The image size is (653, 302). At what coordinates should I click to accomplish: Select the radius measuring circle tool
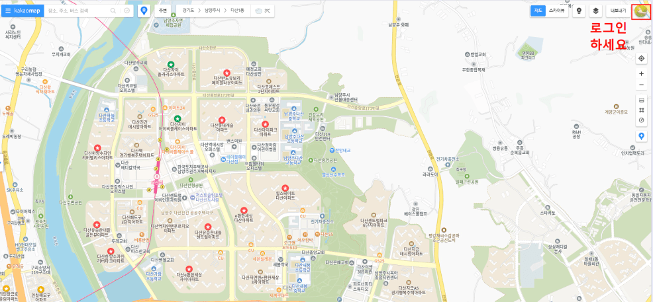pos(641,120)
